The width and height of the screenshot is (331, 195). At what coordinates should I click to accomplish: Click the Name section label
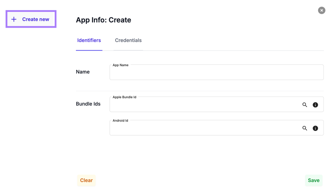[x=83, y=72]
